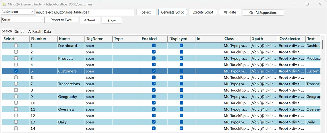Expand the Script dropdown list

23,20
